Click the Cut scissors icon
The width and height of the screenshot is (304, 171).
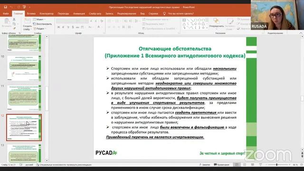pos(14,19)
